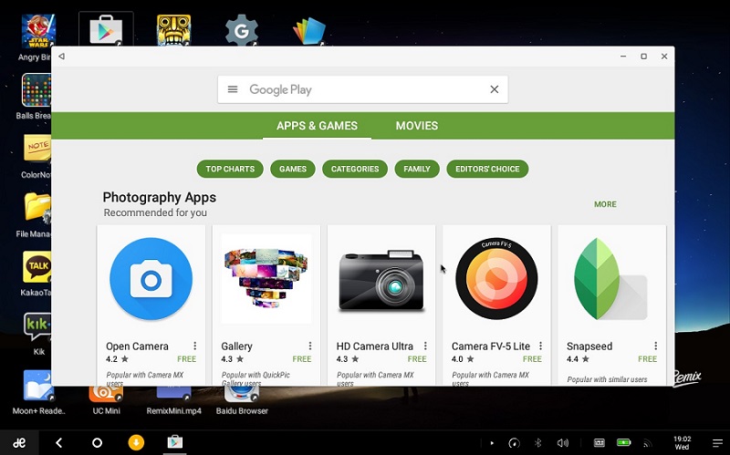This screenshot has height=455, width=730.
Task: Launch Kik desktop icon
Action: (x=37, y=326)
